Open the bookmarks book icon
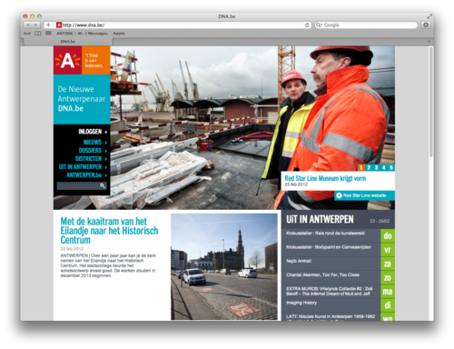 [x=38, y=34]
